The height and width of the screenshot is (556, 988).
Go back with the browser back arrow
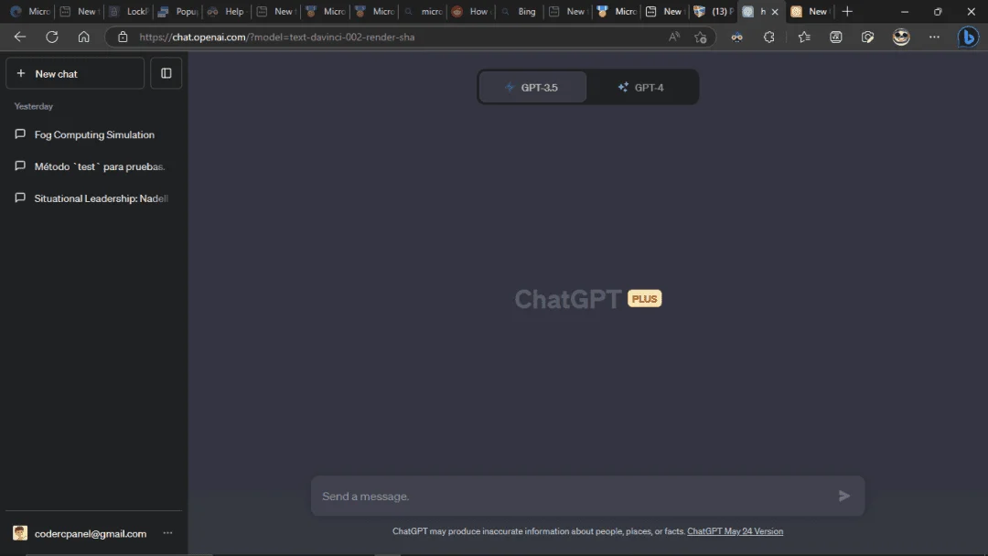click(20, 37)
